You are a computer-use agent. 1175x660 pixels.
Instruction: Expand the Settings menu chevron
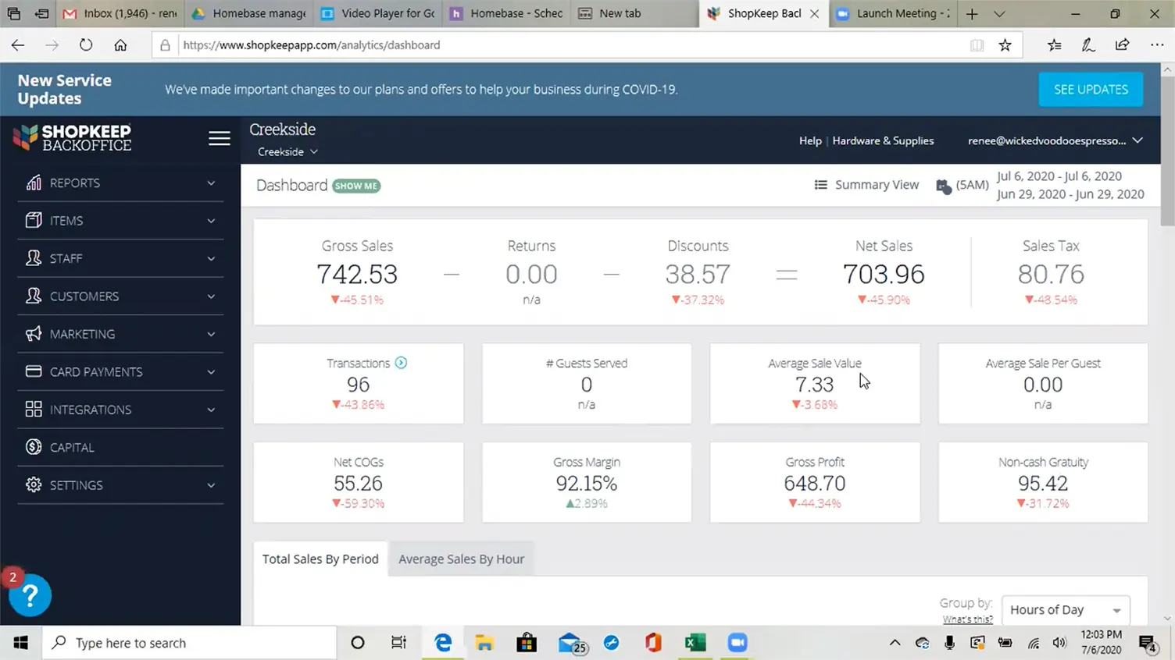point(211,485)
